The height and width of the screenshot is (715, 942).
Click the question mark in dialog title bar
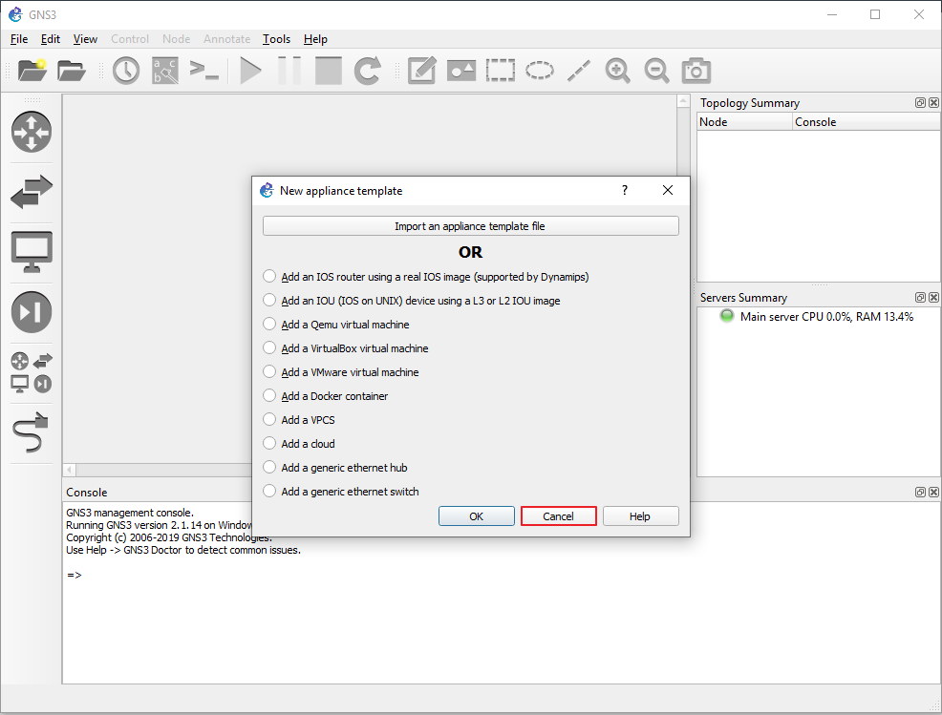(625, 190)
